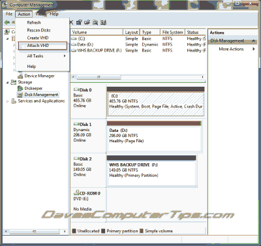Expand More Actions in Actions pane
The height and width of the screenshot is (246, 261).
231,49
